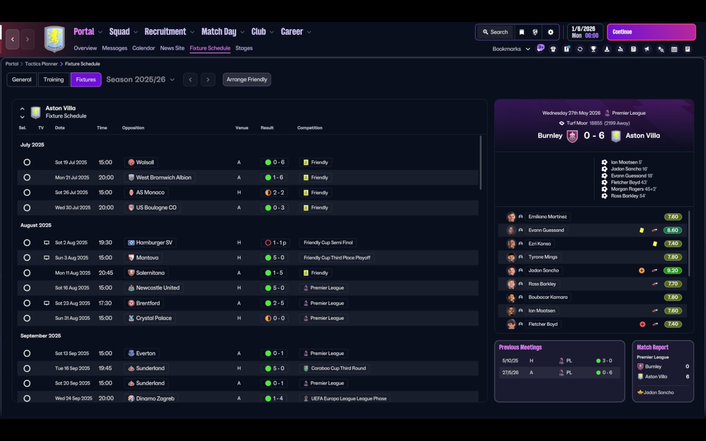Open the shirt icon in bookmarks bar

(x=553, y=49)
